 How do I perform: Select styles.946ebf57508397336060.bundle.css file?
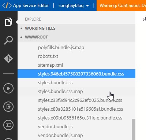[76, 74]
